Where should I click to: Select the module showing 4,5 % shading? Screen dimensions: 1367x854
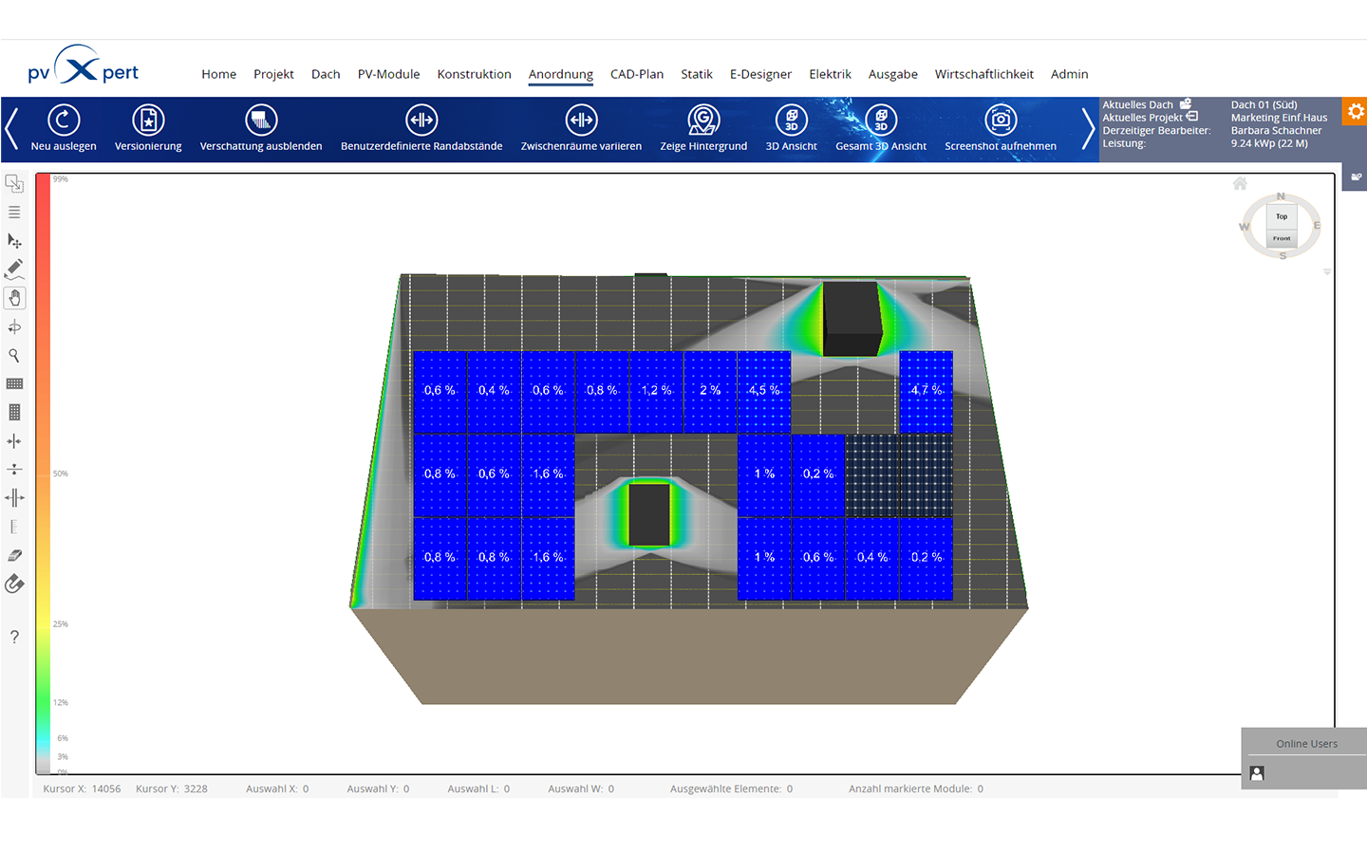764,391
